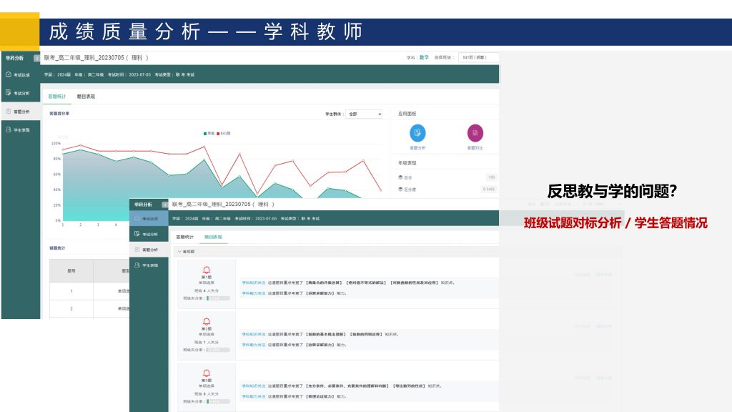This screenshot has height=412, width=732.
Task: Click the red bell icon for 第3题
Action: [206, 373]
